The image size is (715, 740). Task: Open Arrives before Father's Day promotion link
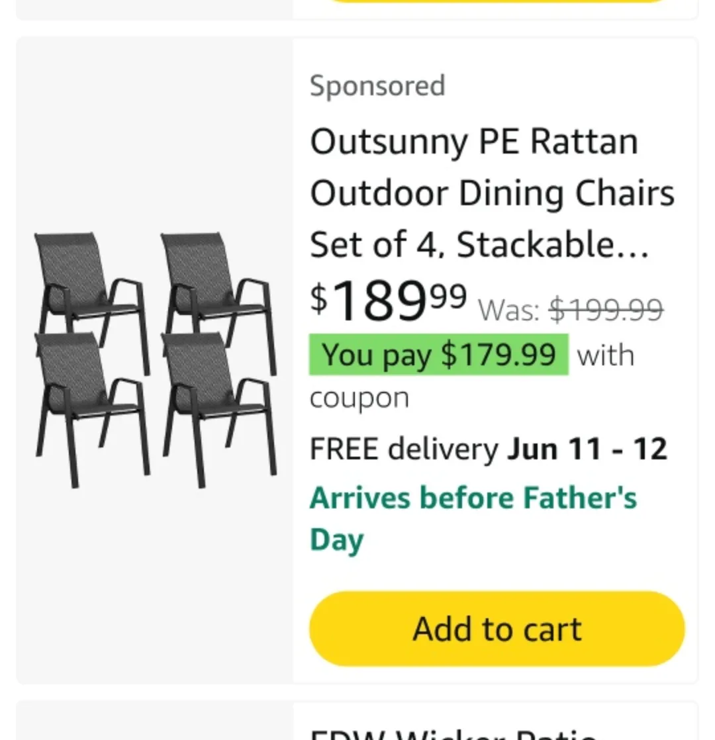point(473,518)
